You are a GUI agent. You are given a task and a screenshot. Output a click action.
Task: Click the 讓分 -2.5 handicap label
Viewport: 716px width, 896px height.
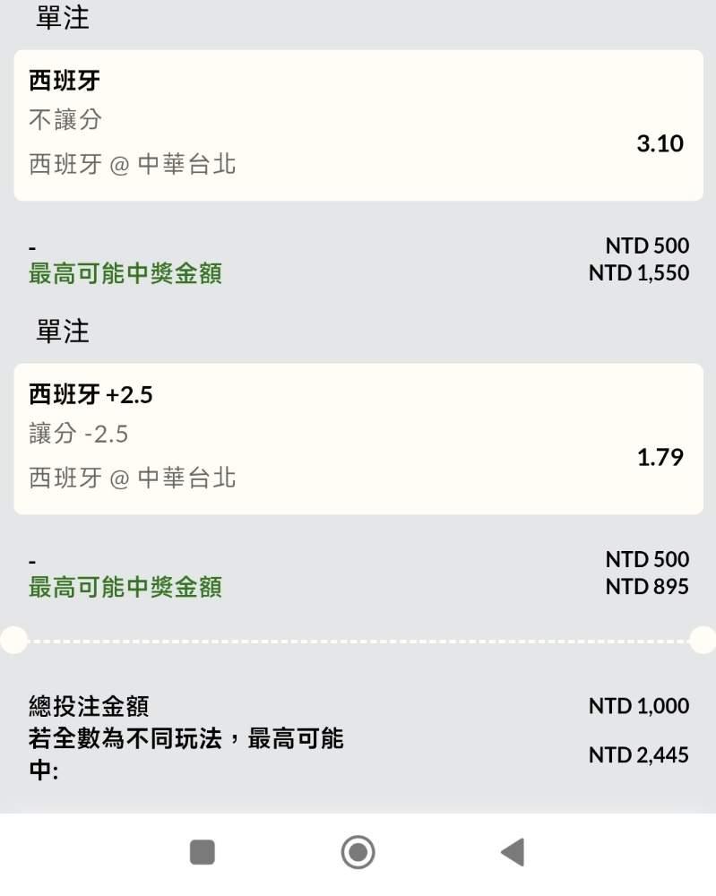(x=79, y=435)
